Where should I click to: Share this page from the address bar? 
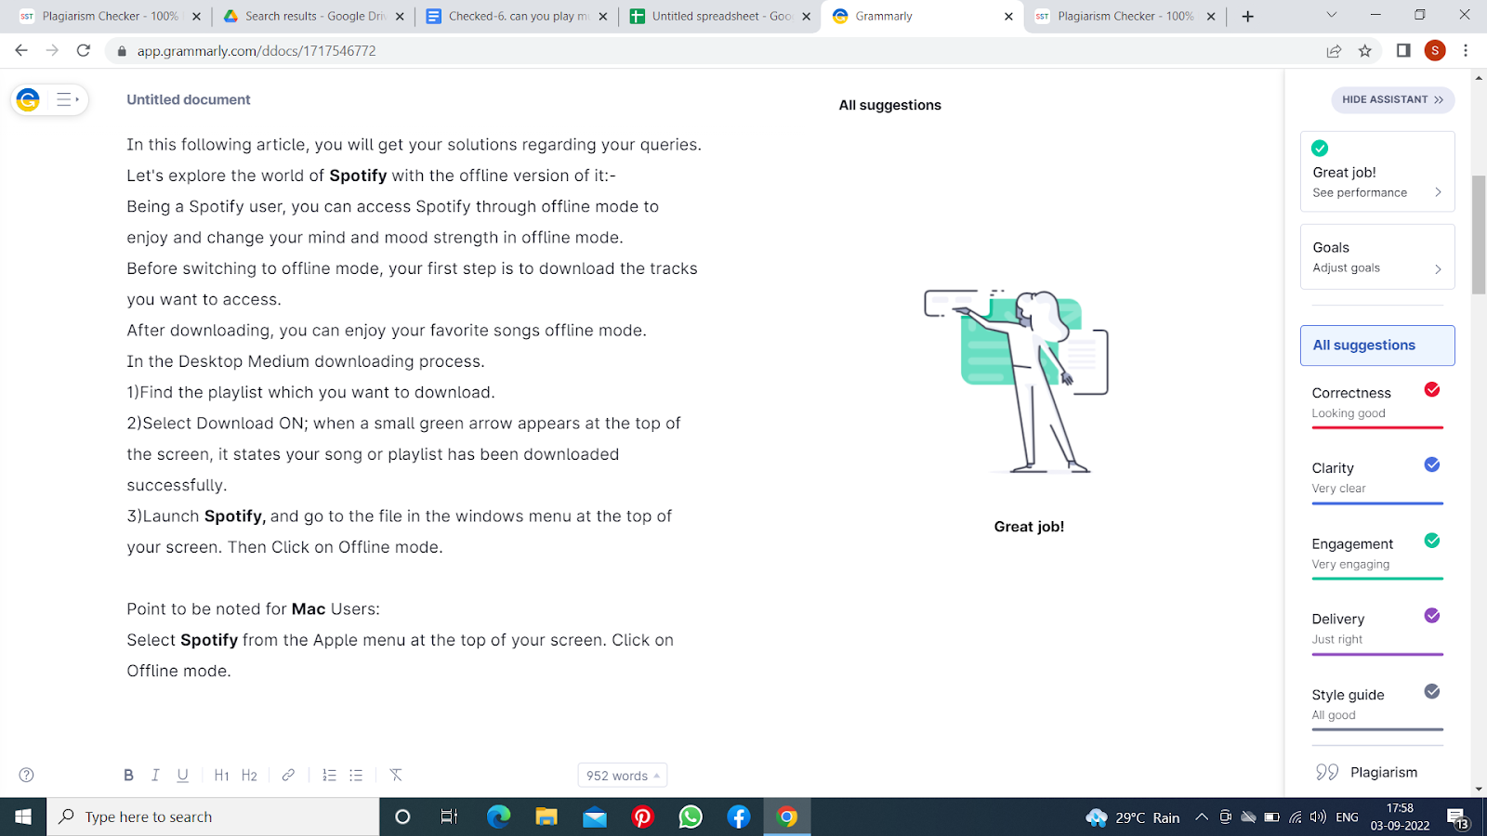(1334, 51)
